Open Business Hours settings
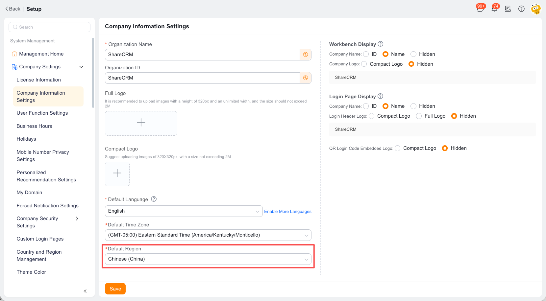Viewport: 546px width, 301px height. point(34,126)
